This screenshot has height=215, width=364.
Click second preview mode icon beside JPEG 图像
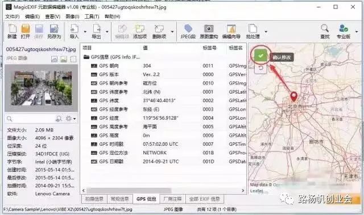(64, 59)
